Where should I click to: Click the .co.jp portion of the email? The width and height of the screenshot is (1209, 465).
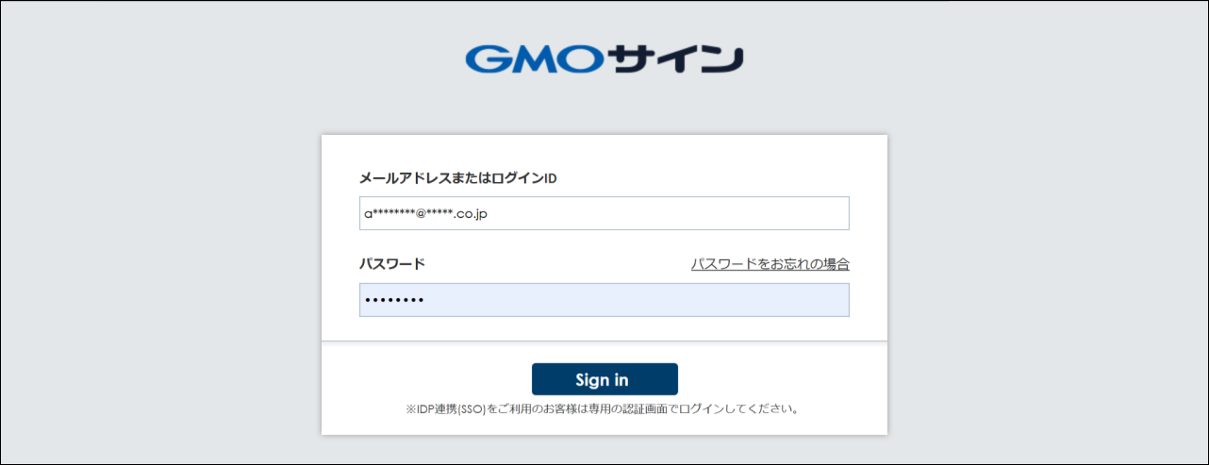470,213
